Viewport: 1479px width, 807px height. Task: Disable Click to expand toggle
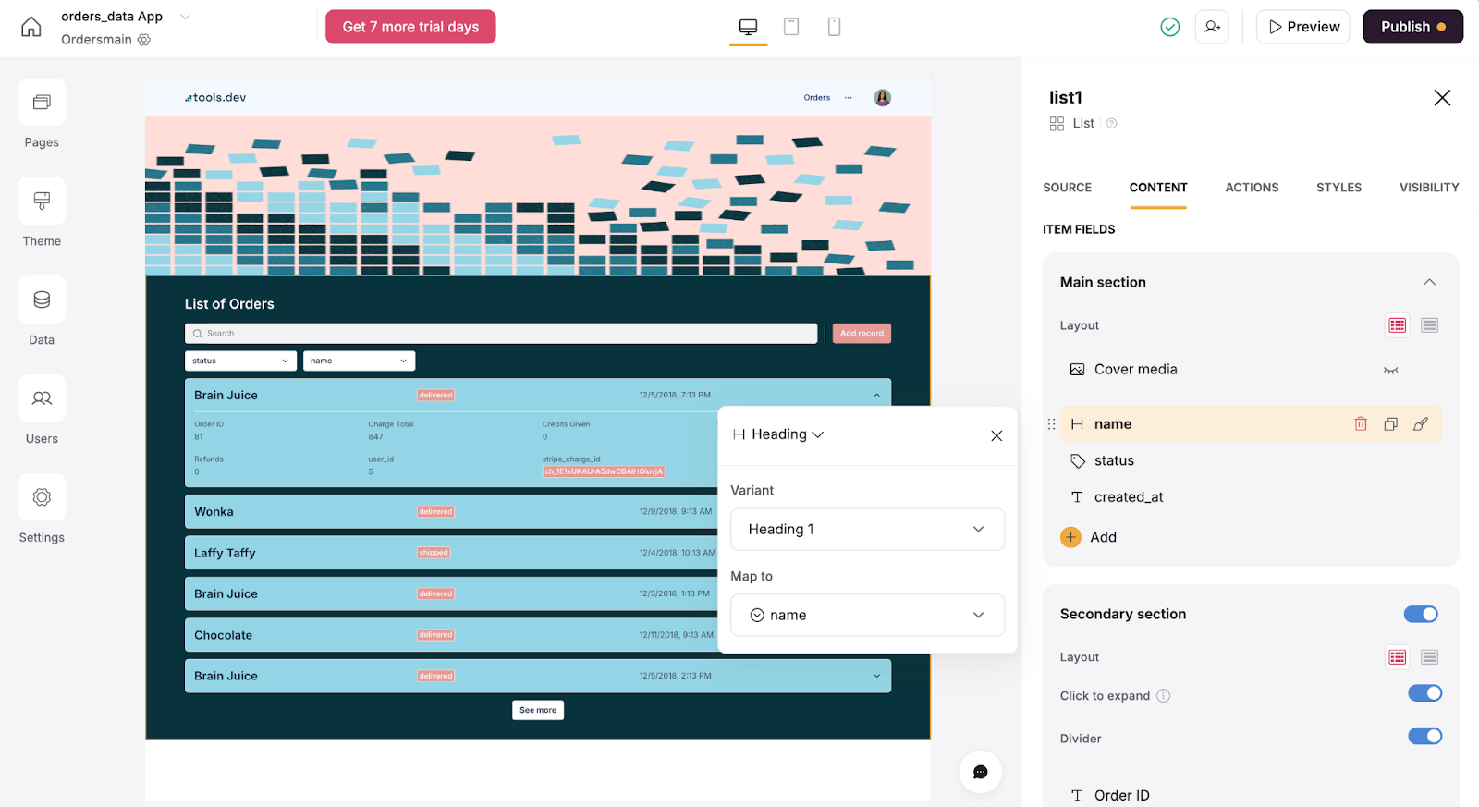(1424, 693)
